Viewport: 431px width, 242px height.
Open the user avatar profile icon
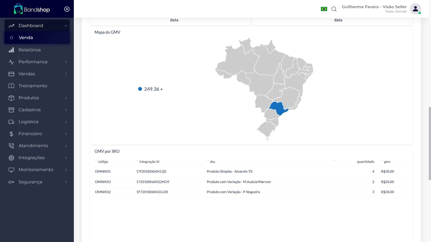point(415,9)
